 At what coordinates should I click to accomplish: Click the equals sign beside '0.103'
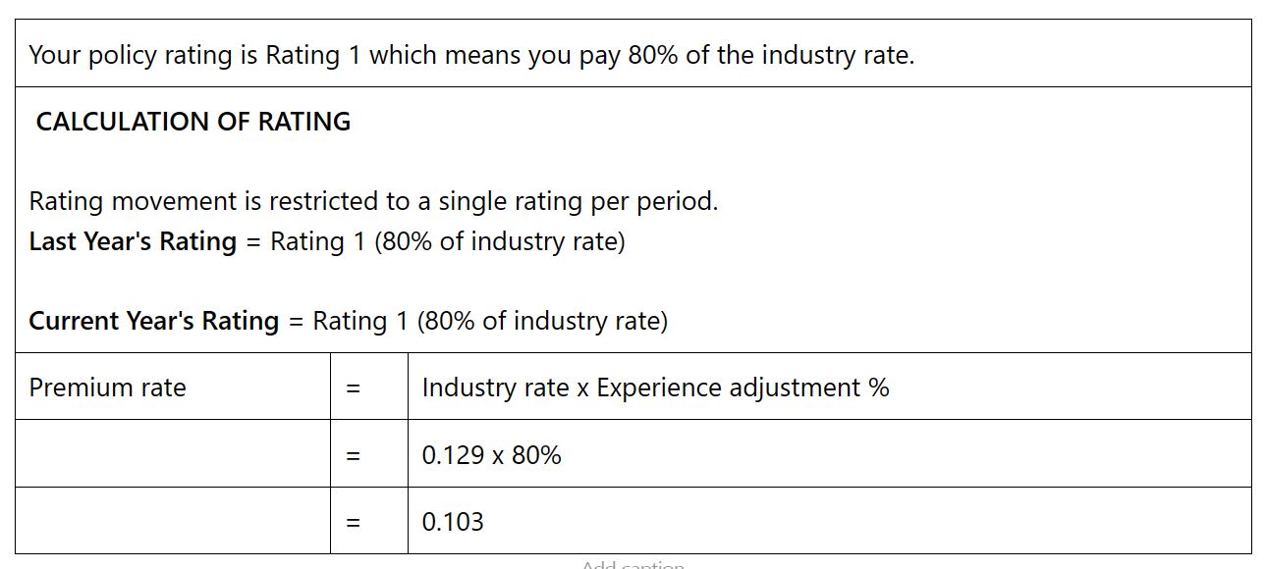pyautogui.click(x=354, y=522)
